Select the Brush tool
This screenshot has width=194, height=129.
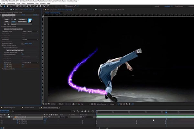click(34, 6)
